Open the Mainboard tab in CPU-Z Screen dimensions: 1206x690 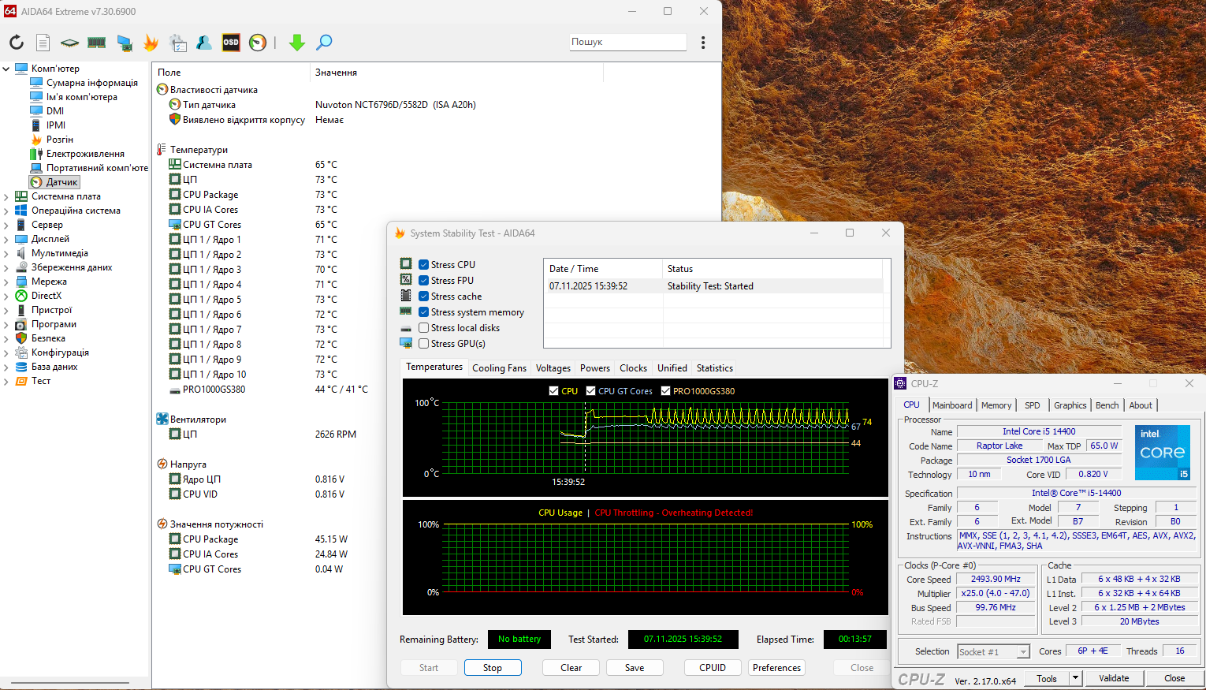pos(952,405)
